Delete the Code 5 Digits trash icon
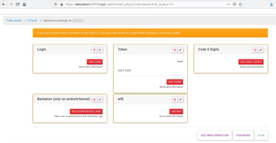The image size is (276, 143). [x=255, y=50]
